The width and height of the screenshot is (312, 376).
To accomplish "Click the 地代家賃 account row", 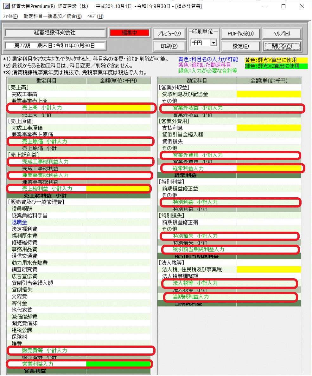I will point(79,310).
